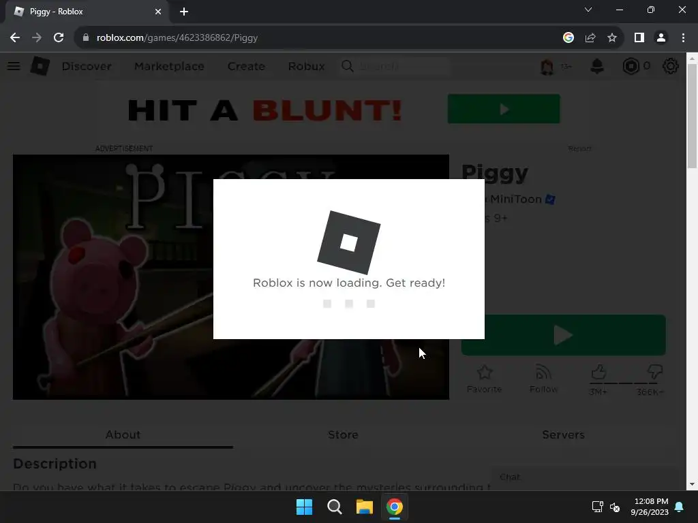Viewport: 698px width, 523px height.
Task: Go to the Create page
Action: 246,66
